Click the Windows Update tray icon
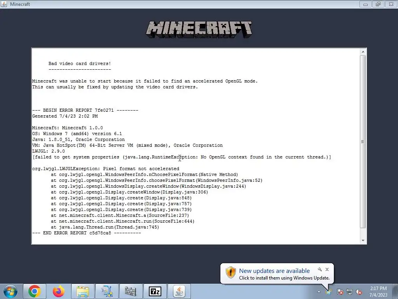 point(329,292)
